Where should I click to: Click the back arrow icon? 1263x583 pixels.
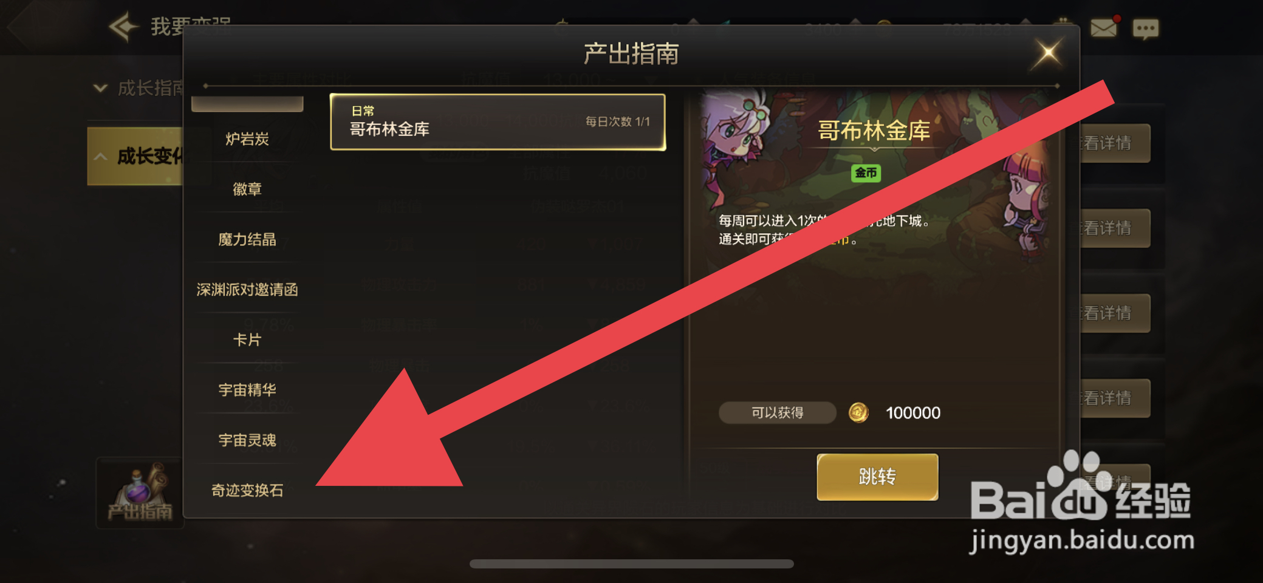(124, 27)
